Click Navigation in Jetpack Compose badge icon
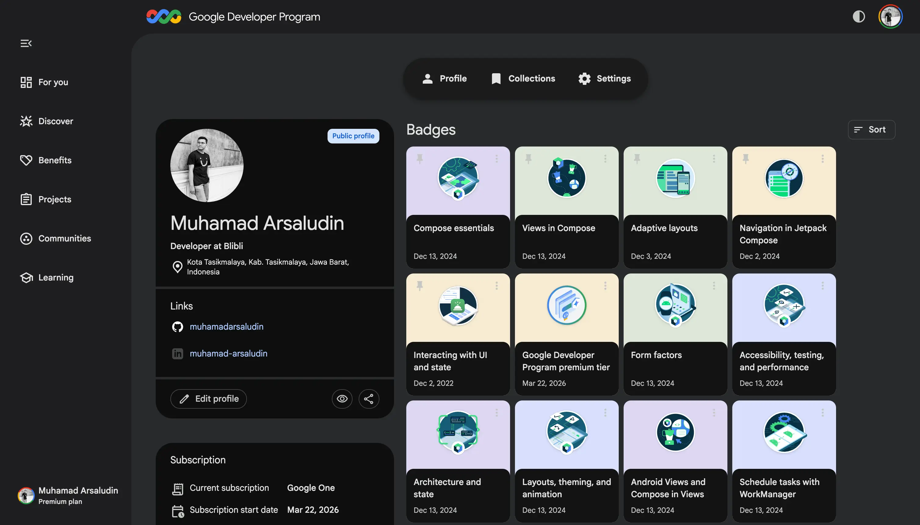This screenshot has width=920, height=525. 784,178
